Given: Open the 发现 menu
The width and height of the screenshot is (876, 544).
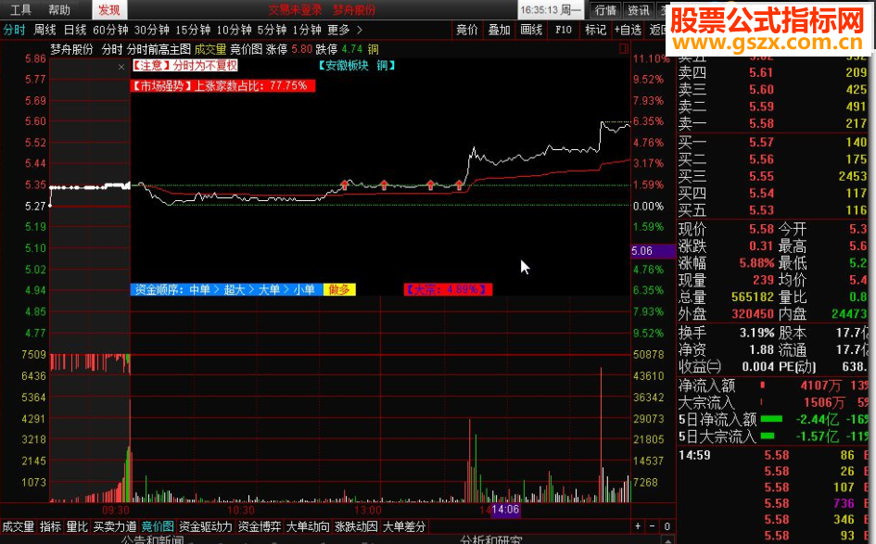Looking at the screenshot, I should pyautogui.click(x=109, y=9).
